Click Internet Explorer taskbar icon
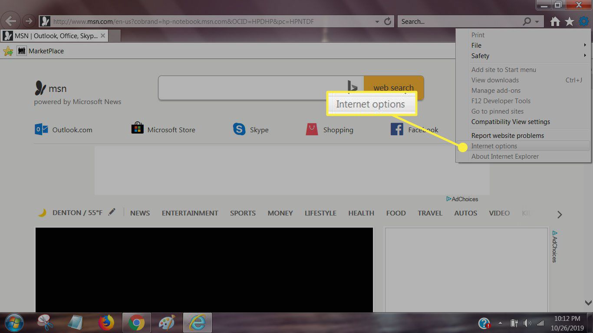Viewport: 593px width, 333px height. tap(198, 323)
